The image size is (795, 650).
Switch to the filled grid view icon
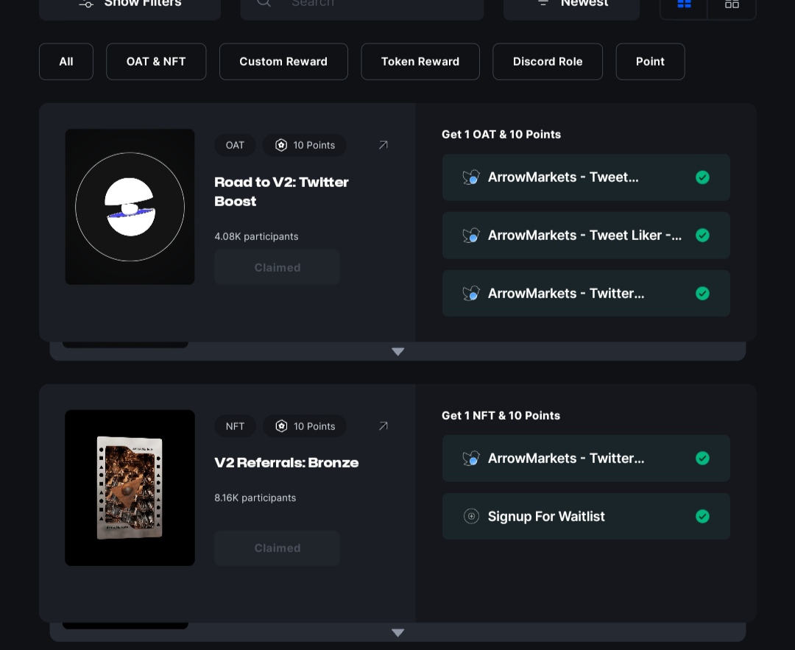684,4
